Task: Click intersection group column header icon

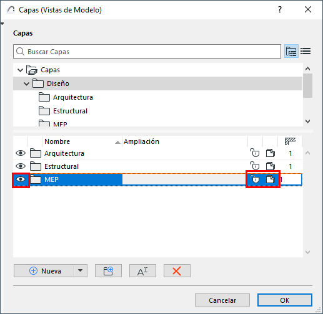Action: pos(290,141)
